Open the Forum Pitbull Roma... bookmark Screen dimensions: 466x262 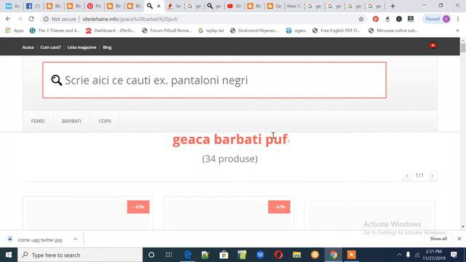167,31
